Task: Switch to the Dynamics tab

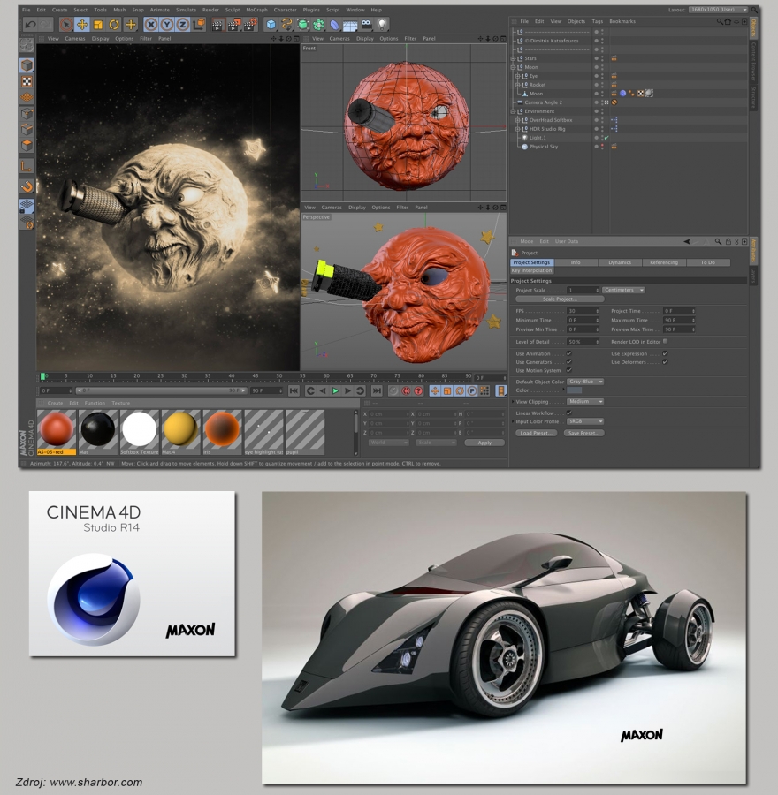Action: pos(620,262)
